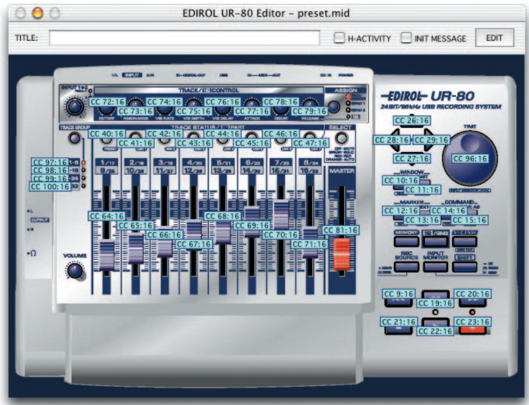Select track status button CC 45:16
This screenshot has height=405, width=529.
252,143
